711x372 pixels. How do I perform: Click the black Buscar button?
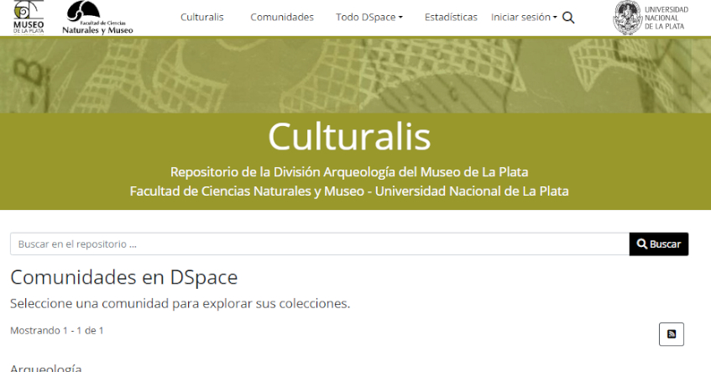pos(659,244)
